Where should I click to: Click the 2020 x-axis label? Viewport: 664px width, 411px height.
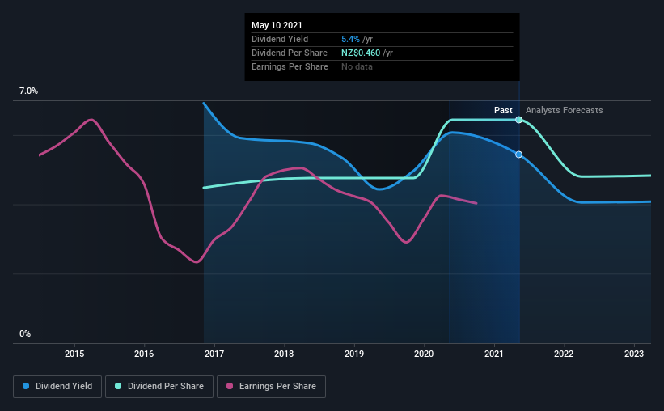[x=424, y=354]
